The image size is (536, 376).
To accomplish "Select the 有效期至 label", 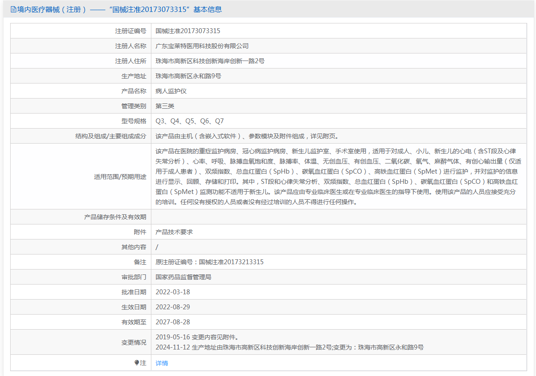I will 134,322.
